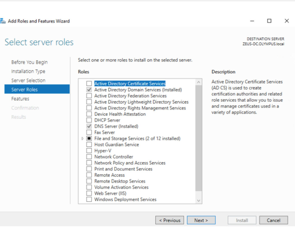
Task: Expand File and Storage Services tree node
Action: click(x=83, y=139)
